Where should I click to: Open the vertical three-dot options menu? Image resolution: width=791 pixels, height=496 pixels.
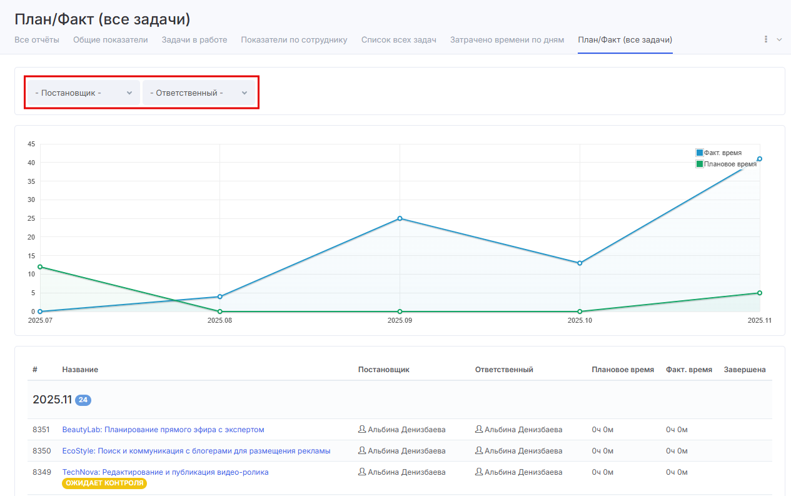tap(766, 39)
